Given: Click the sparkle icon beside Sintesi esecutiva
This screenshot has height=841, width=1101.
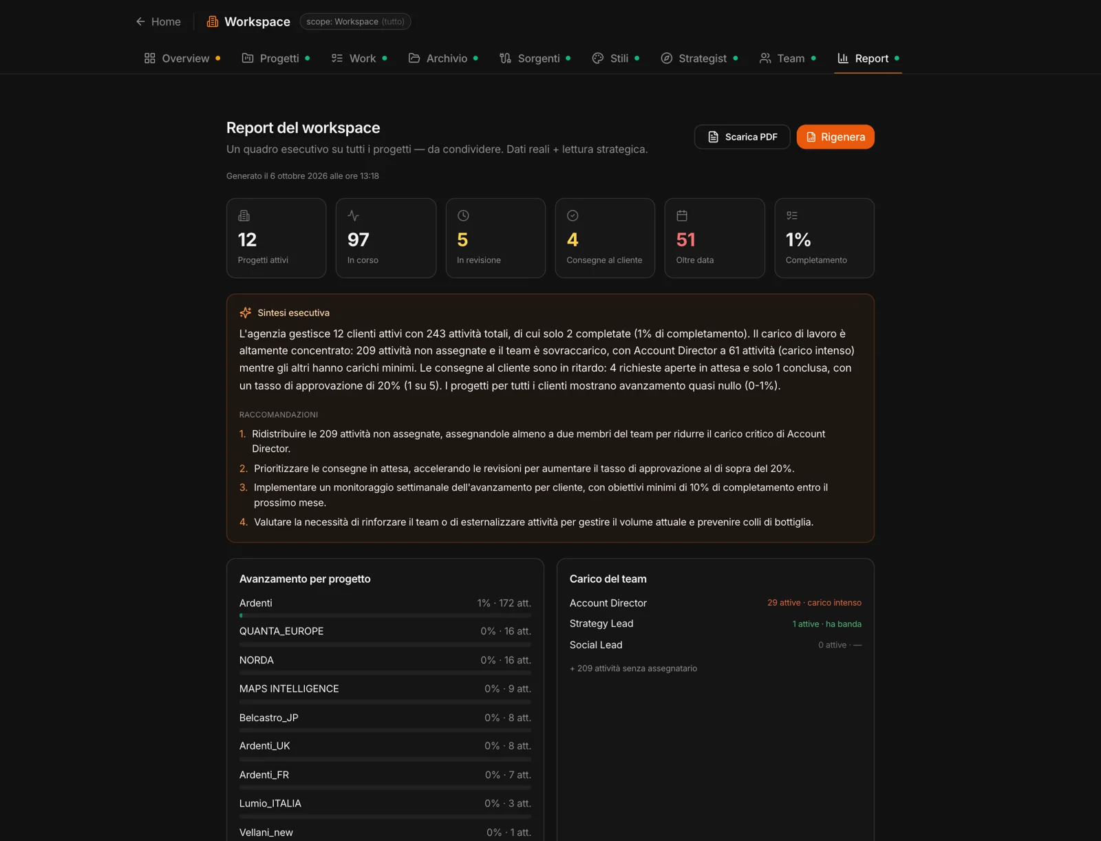Looking at the screenshot, I should (x=245, y=312).
